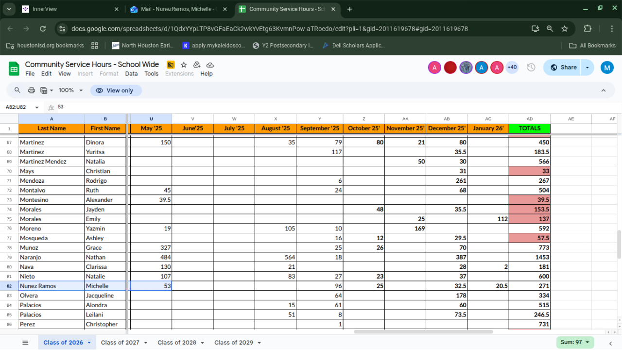Open the version history clock icon
The width and height of the screenshot is (622, 350).
(531, 68)
